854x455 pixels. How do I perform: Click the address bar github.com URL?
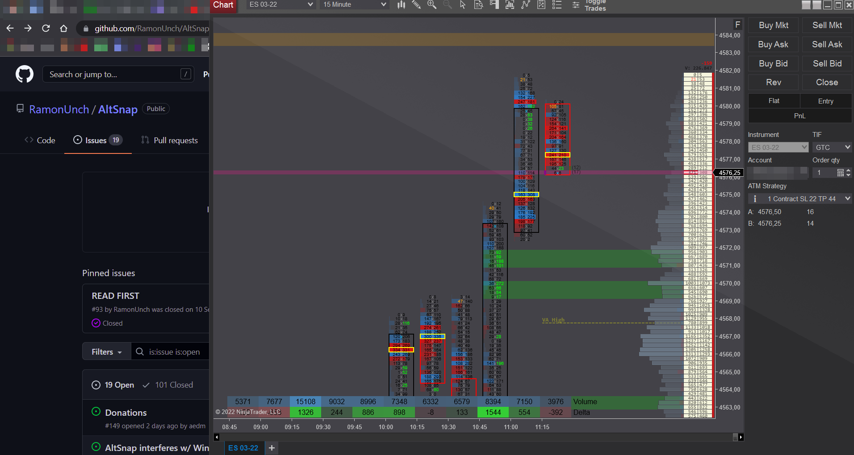pyautogui.click(x=152, y=29)
